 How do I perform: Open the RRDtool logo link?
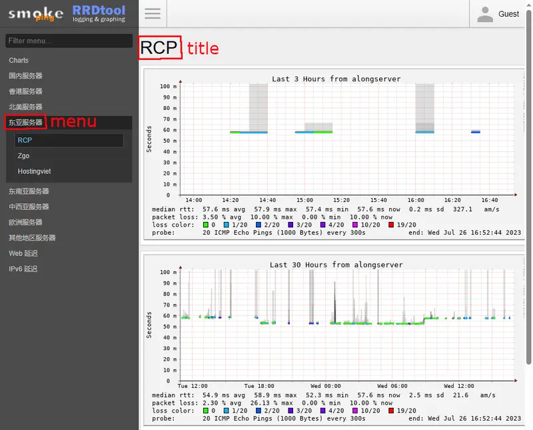[99, 13]
